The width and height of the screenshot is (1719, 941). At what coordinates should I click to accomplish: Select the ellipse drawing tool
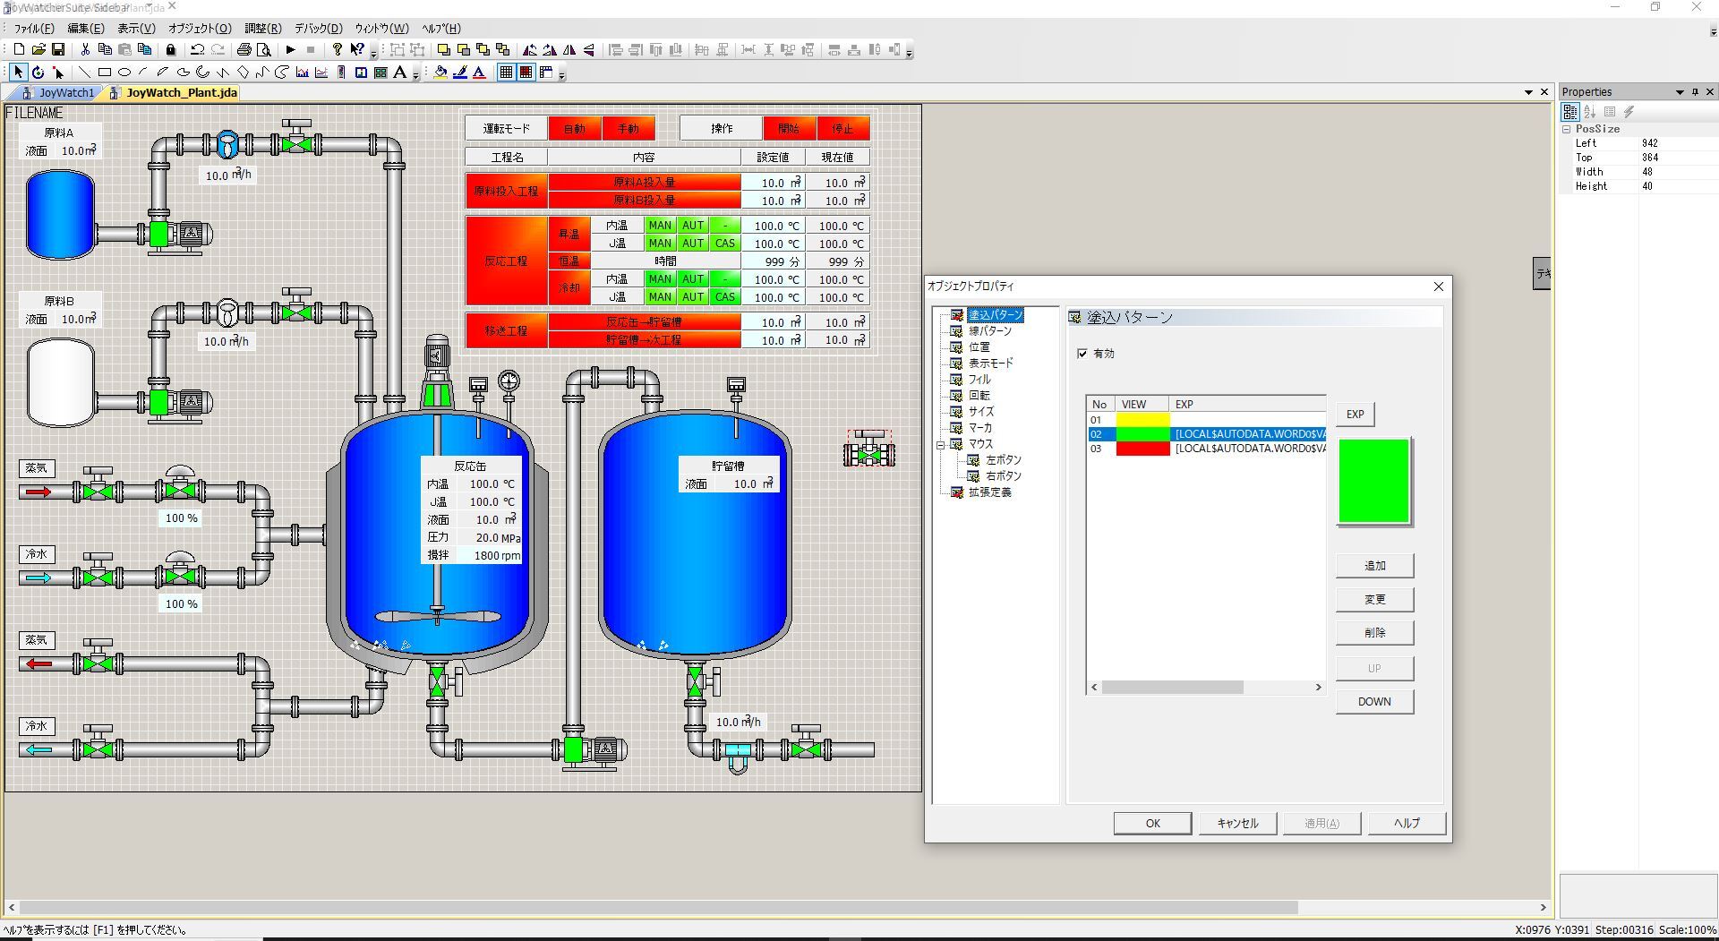coord(124,73)
